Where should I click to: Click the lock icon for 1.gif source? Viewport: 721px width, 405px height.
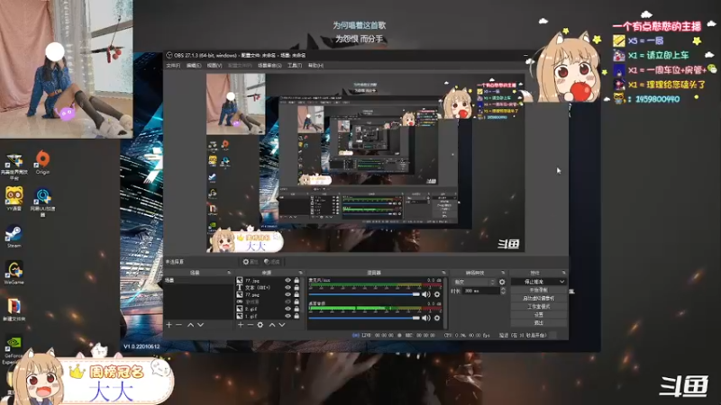point(297,316)
